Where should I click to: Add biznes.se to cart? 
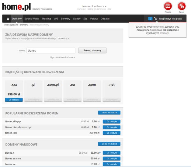point(112,164)
